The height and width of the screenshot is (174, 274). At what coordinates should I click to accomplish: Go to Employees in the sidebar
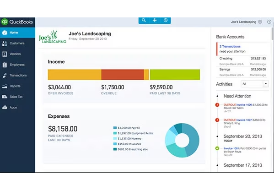click(x=17, y=65)
